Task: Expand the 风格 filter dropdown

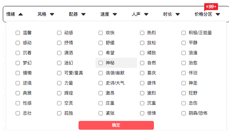Action: pos(46,14)
